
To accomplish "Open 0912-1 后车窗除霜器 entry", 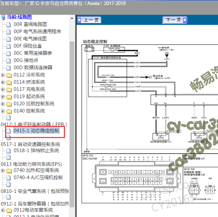I will pos(35,204).
